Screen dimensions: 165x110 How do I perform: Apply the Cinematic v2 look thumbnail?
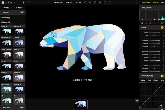7,43
